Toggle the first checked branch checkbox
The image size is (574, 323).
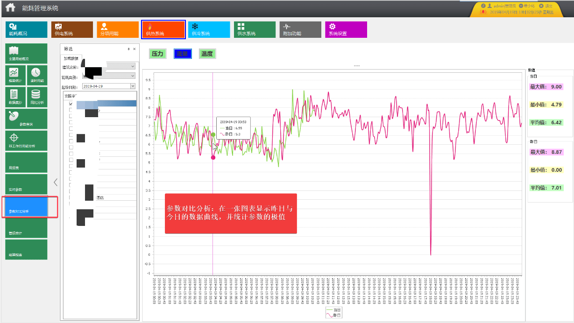point(71,104)
